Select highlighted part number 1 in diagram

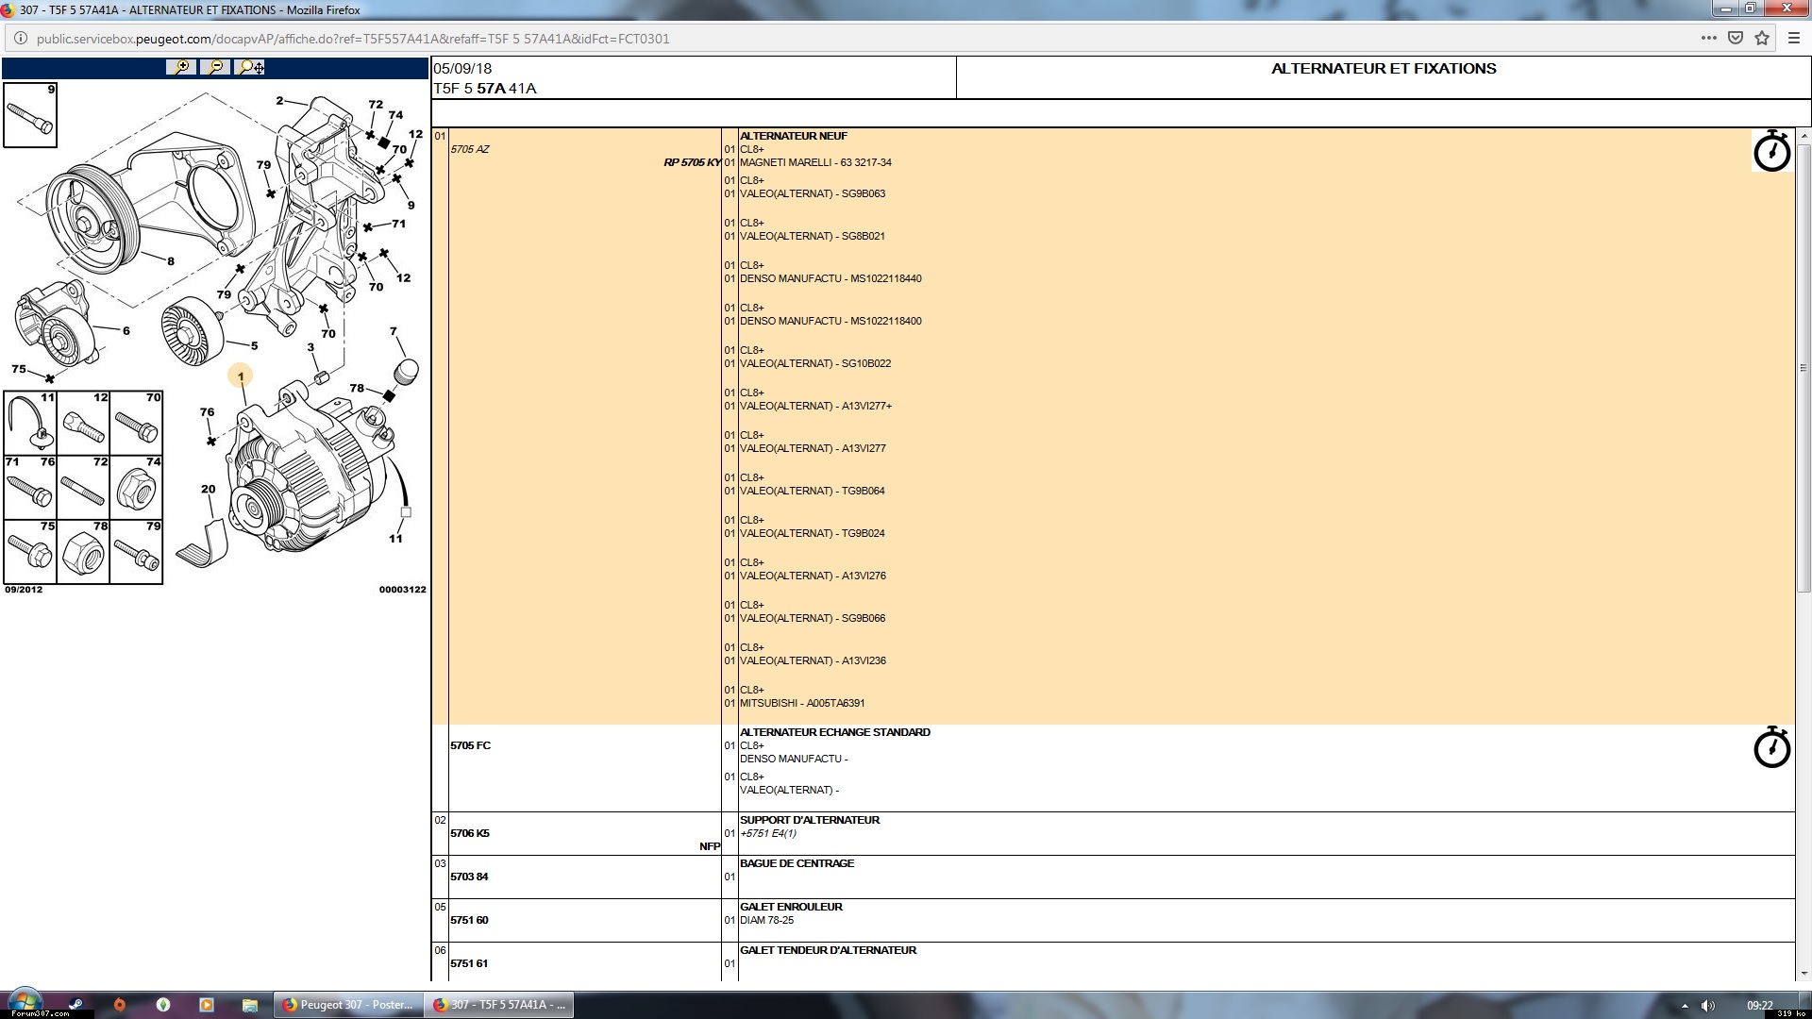241,376
